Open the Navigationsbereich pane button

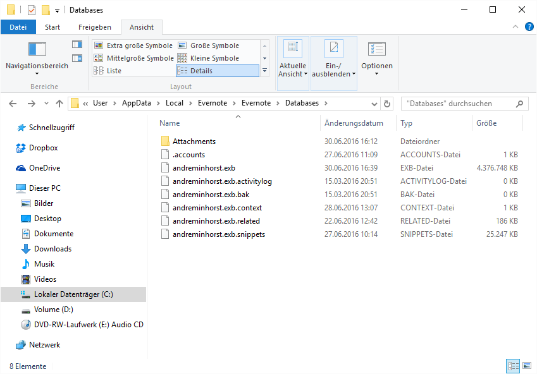37,59
